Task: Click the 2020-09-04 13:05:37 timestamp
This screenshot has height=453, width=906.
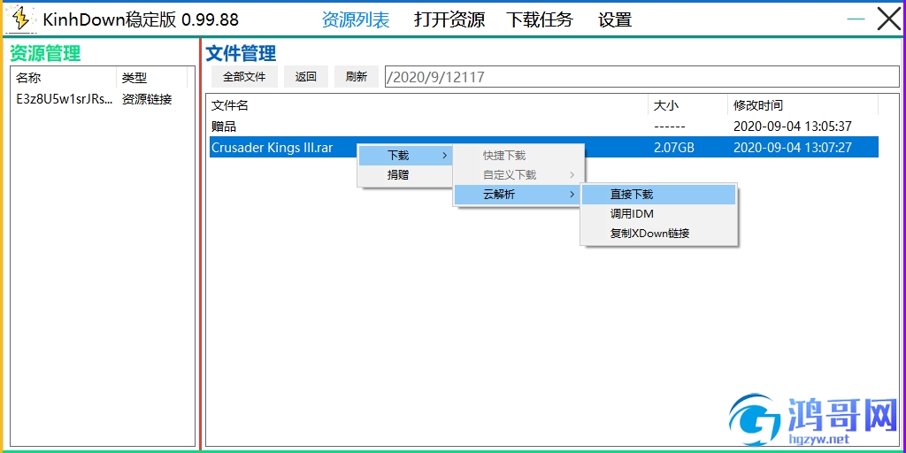Action: click(792, 127)
